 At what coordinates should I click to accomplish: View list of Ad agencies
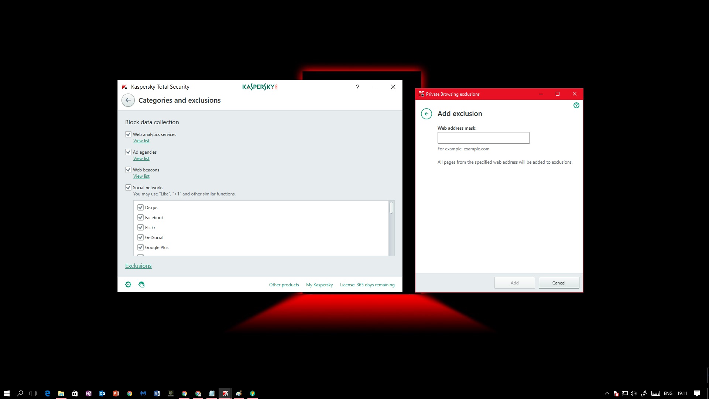[141, 158]
